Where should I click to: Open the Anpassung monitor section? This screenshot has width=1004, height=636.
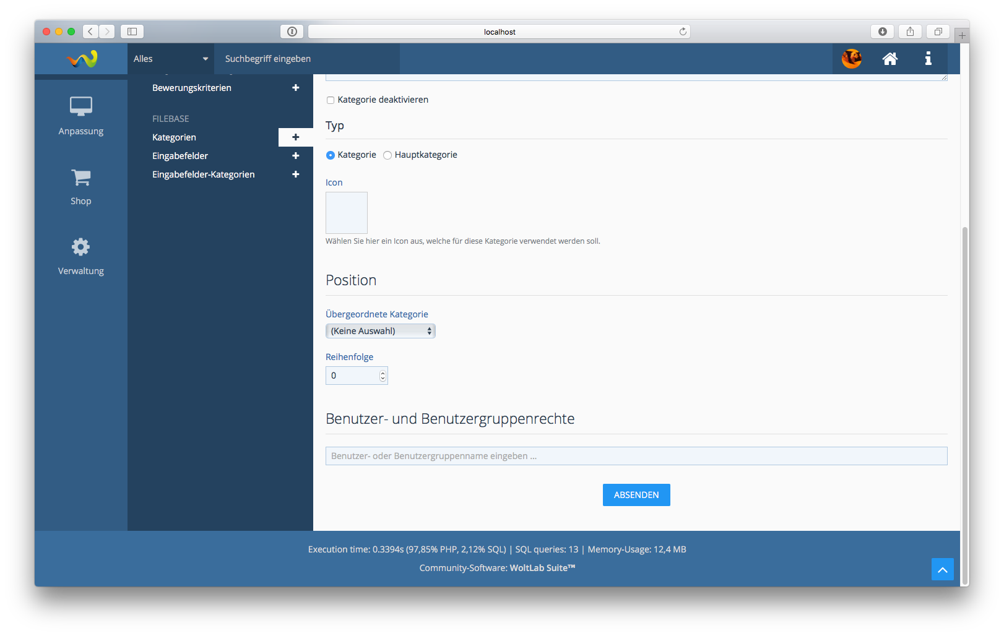pyautogui.click(x=81, y=115)
